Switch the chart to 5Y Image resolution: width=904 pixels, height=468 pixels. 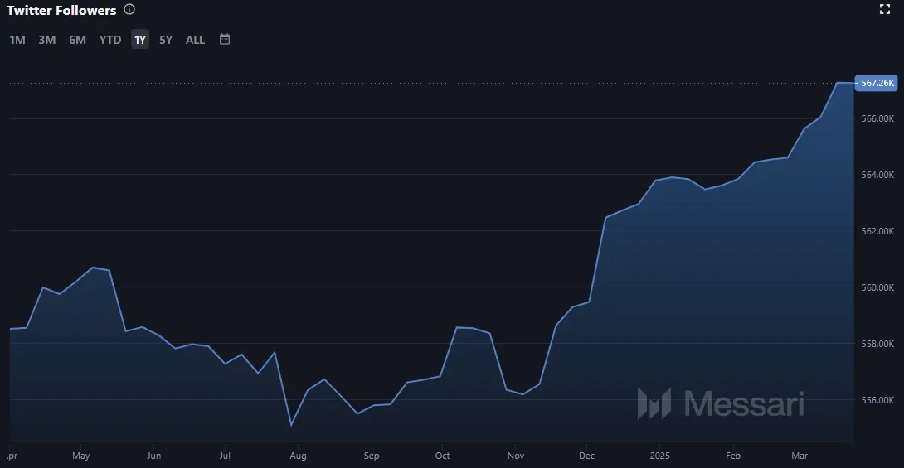166,40
